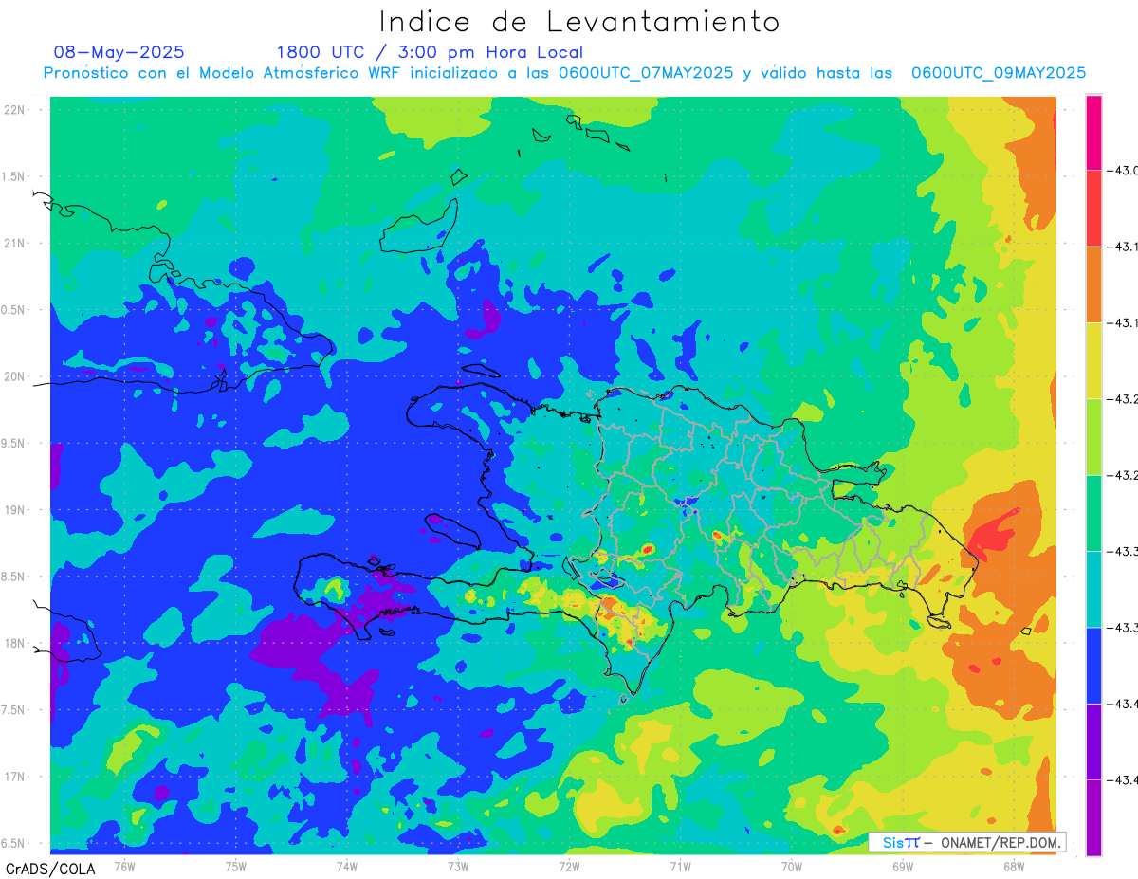1138x879 pixels.
Task: Click the '73W' longitude label
Action: pos(458,866)
